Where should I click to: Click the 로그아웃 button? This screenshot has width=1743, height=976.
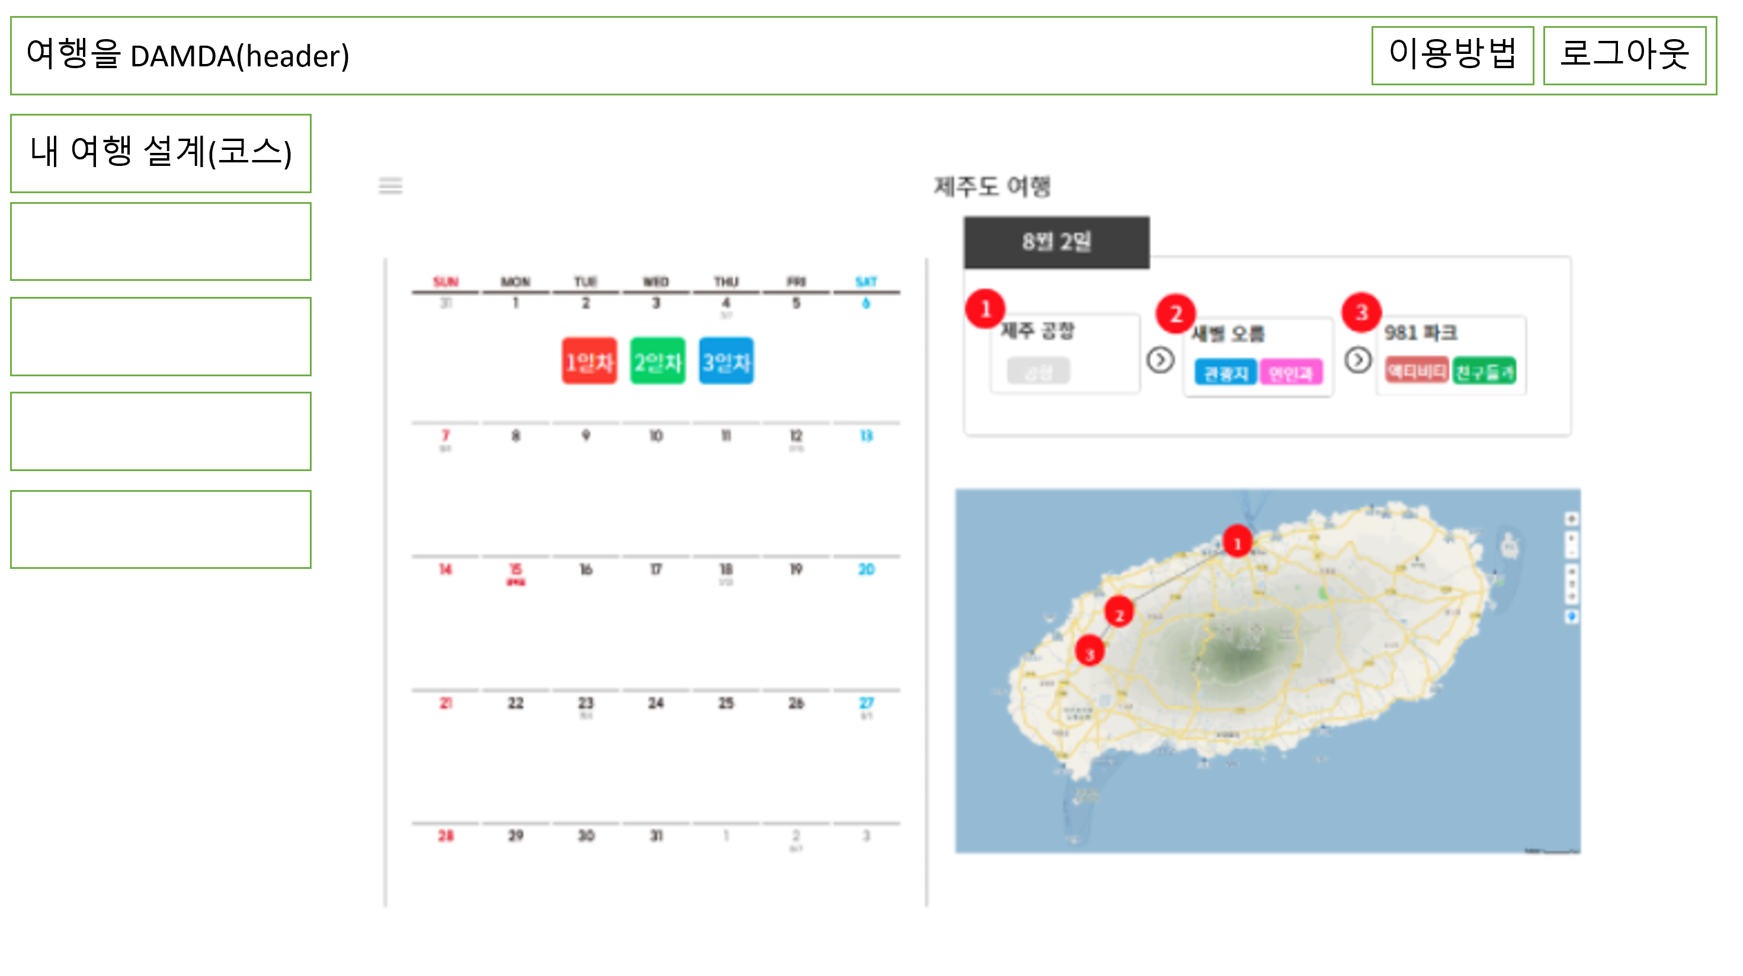tap(1624, 56)
